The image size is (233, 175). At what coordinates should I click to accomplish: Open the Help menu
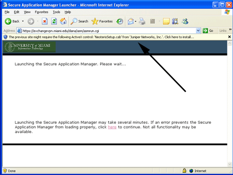[x=68, y=12]
